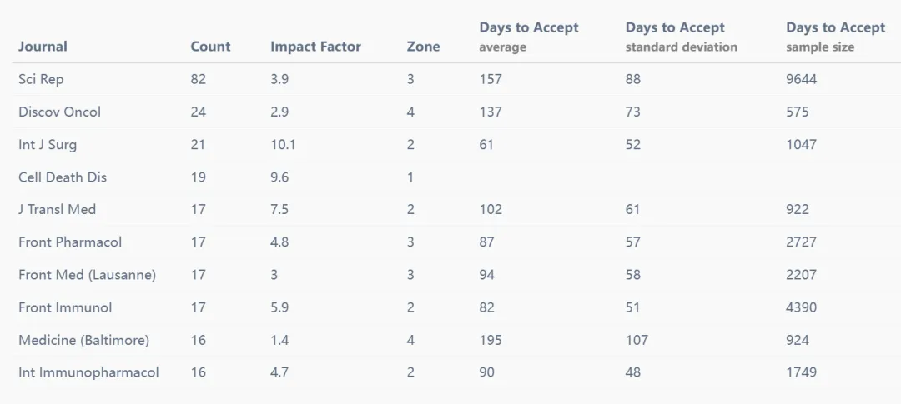
Task: Click sample size value 9644
Action: [801, 79]
